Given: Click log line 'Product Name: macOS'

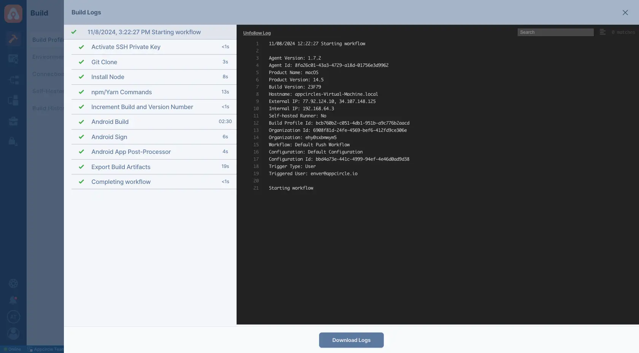Looking at the screenshot, I should (294, 73).
